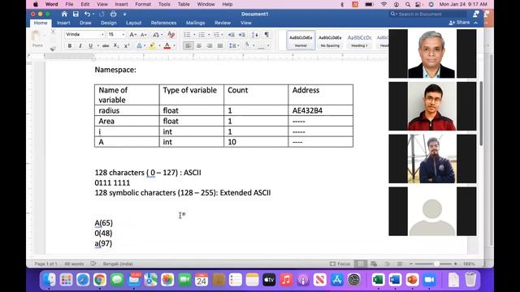The image size is (520, 292).
Task: Toggle strikethrough formatting
Action: click(106, 45)
